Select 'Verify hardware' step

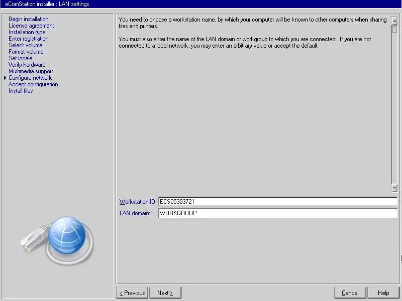click(x=27, y=65)
